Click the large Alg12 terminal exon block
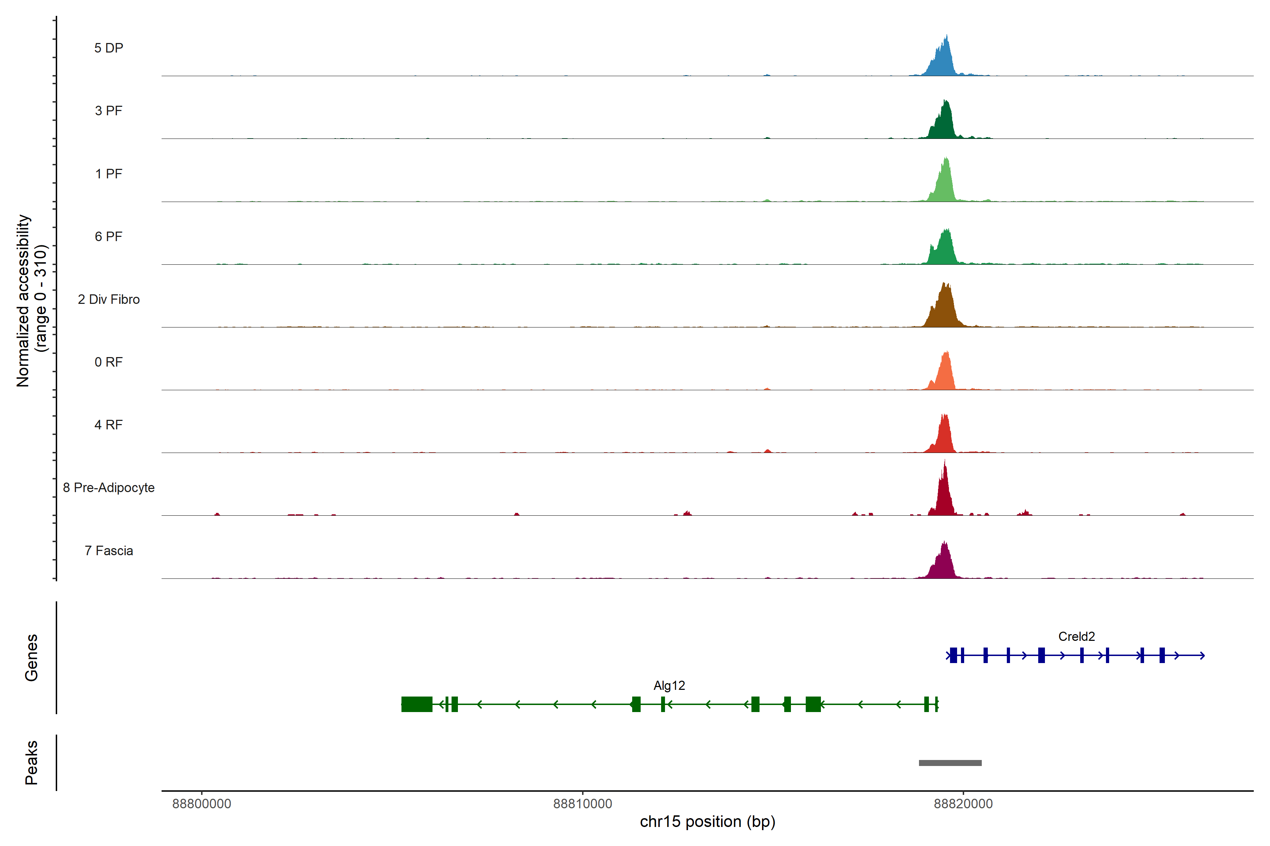 416,704
